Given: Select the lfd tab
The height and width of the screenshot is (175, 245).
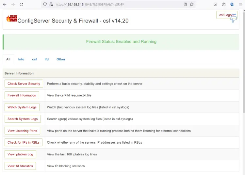Looking at the screenshot, I should pyautogui.click(x=47, y=59).
